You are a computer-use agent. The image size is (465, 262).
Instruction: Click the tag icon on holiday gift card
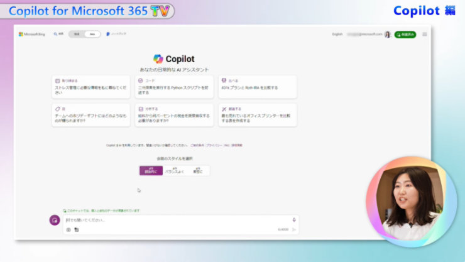[x=58, y=109]
